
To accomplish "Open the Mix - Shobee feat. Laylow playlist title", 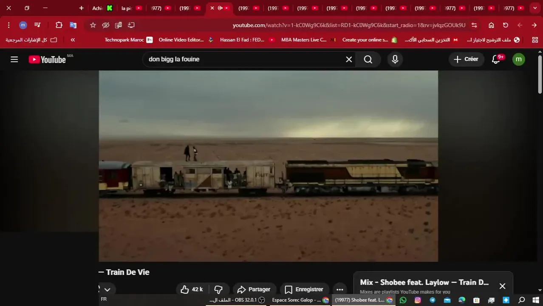I will coord(424,283).
